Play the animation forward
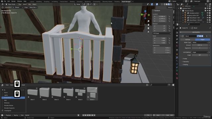The width and height of the screenshot is (212, 119). click(90, 115)
